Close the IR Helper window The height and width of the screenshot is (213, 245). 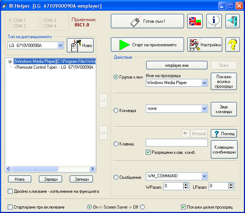(x=239, y=6)
